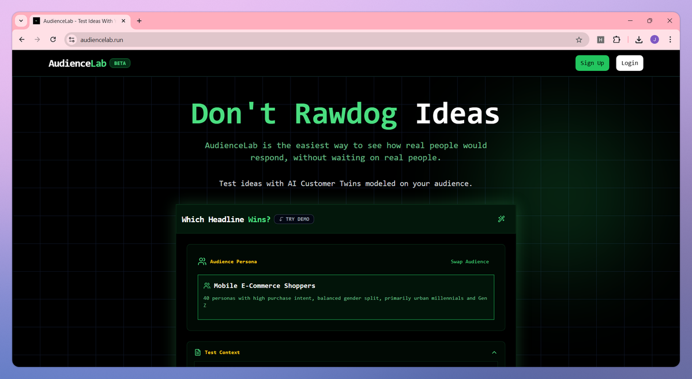This screenshot has height=379, width=692.
Task: Open the browser Extensions puzzle icon
Action: tap(616, 40)
